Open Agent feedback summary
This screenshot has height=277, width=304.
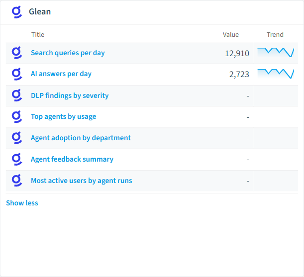pyautogui.click(x=72, y=159)
